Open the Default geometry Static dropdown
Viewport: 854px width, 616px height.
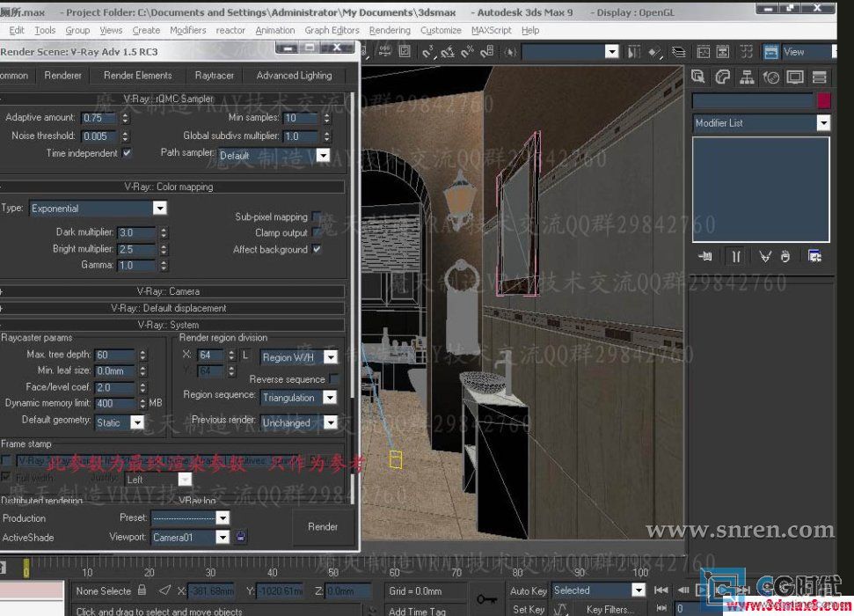point(137,422)
